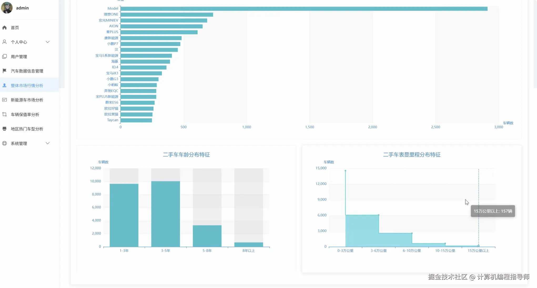This screenshot has height=288, width=537.
Task: Click the 二手车表显里程分布特征 chart title
Action: click(412, 155)
